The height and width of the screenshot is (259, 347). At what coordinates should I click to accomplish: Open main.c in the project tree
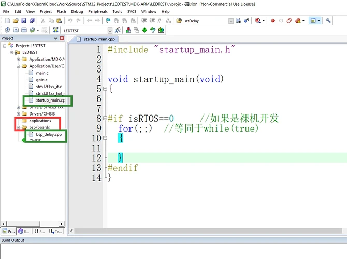click(x=42, y=73)
